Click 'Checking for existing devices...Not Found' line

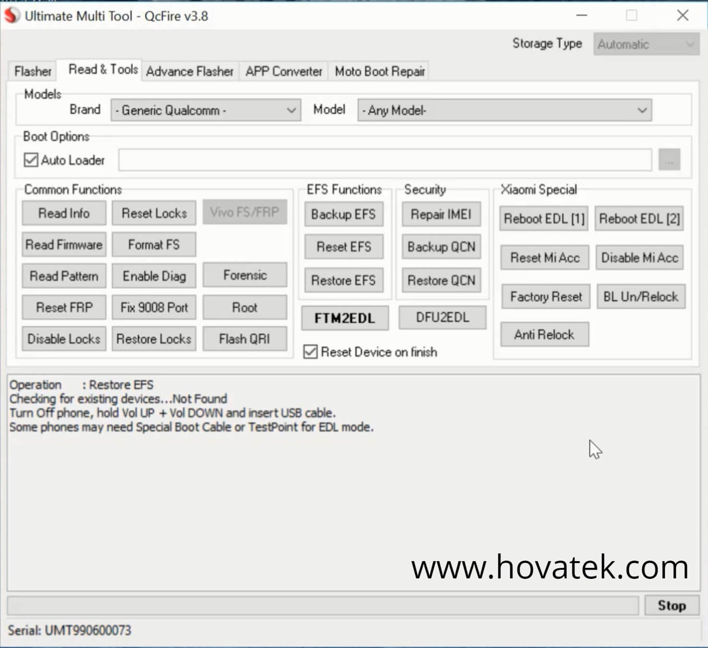click(x=118, y=399)
